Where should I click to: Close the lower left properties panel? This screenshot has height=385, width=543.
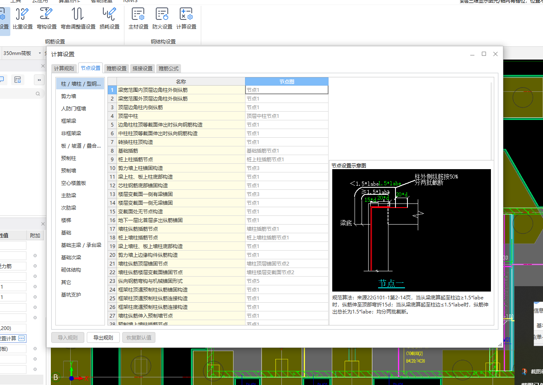click(43, 224)
